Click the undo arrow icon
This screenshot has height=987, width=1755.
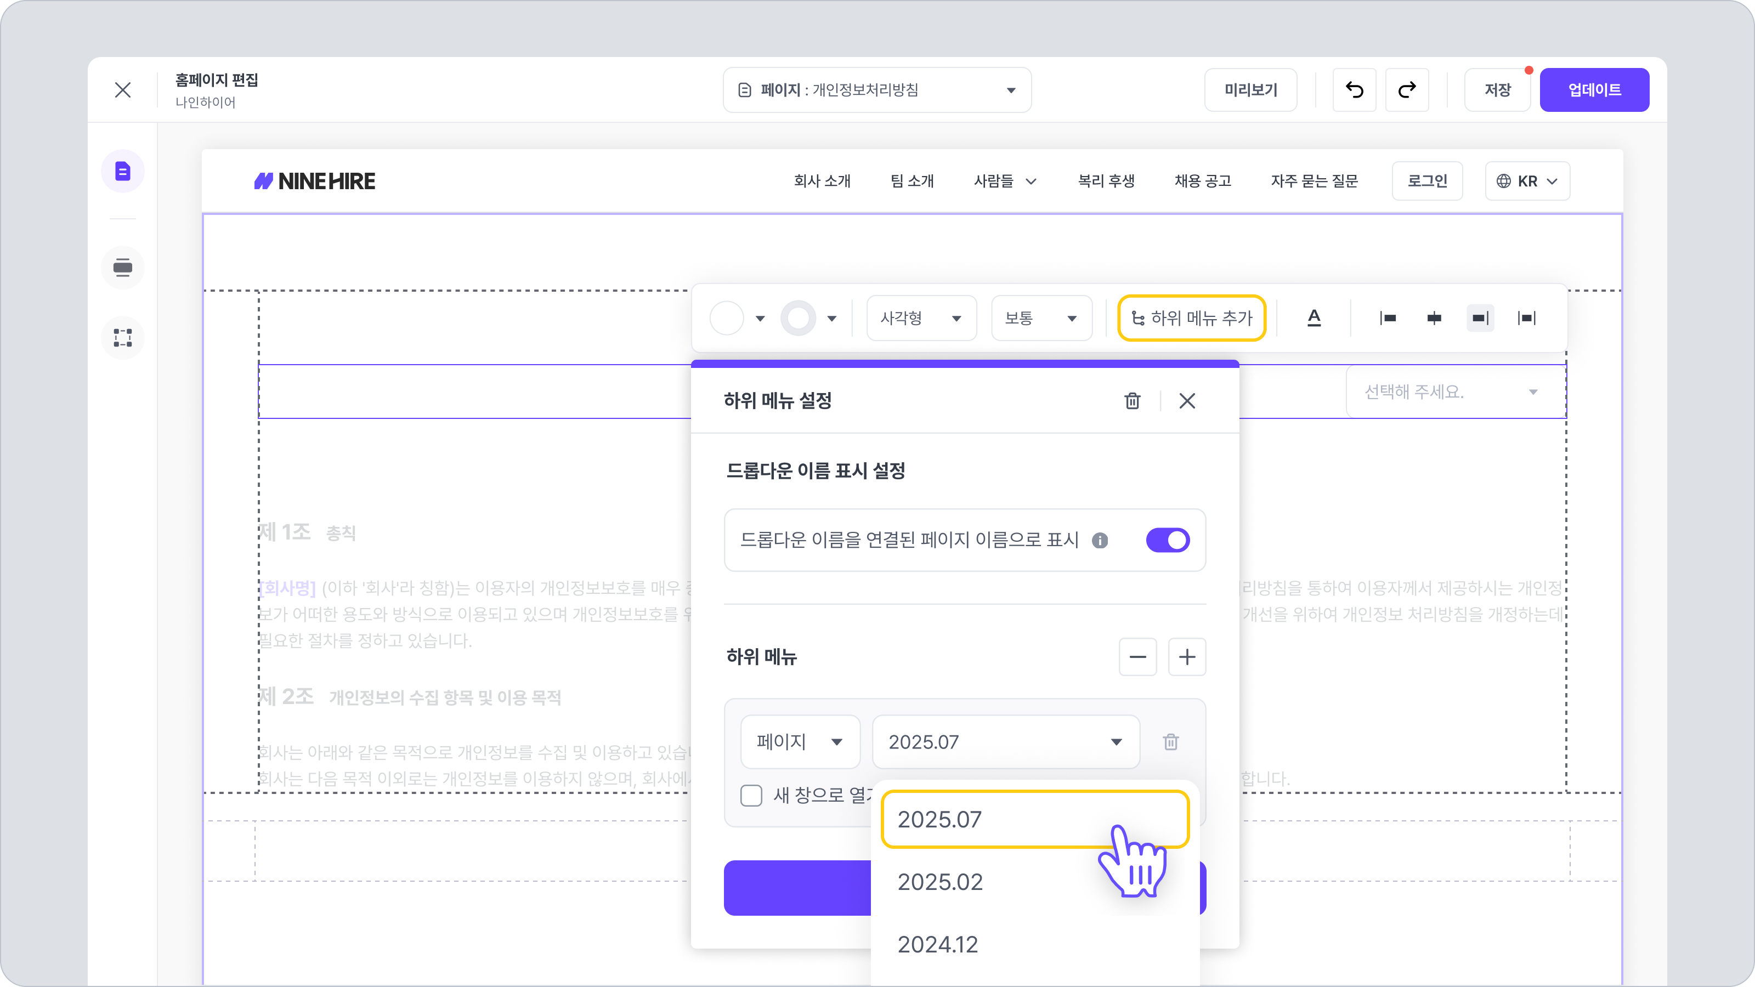click(x=1354, y=90)
